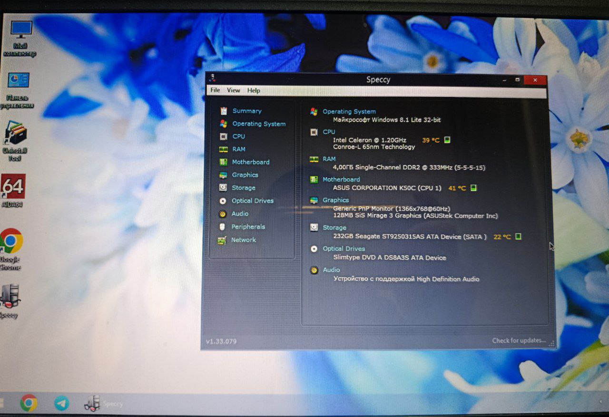Viewport: 609px width, 417px height.
Task: Open the View menu
Action: tap(233, 90)
